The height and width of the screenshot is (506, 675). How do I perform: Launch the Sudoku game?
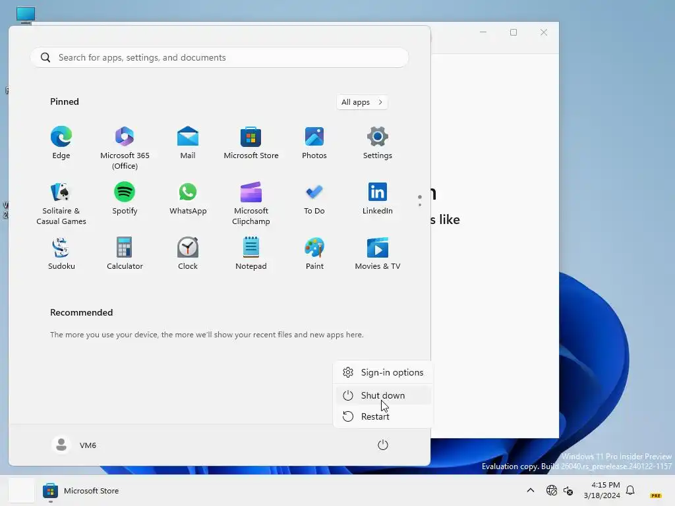click(61, 254)
